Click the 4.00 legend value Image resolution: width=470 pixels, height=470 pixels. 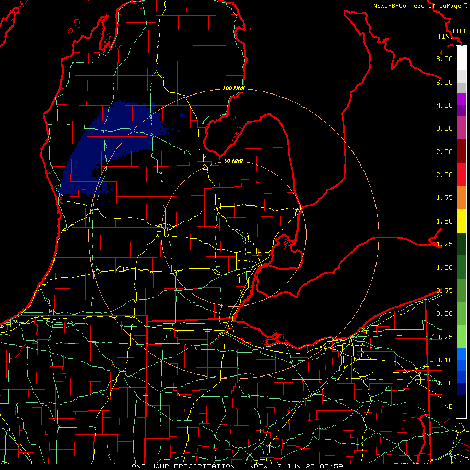444,105
